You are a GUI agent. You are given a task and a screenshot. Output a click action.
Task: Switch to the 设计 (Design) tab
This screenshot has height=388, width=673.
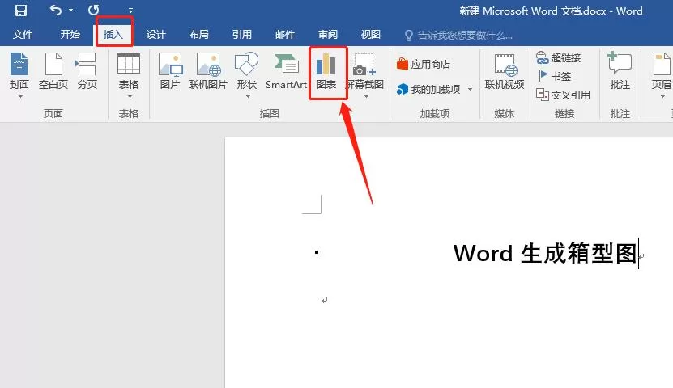point(155,34)
